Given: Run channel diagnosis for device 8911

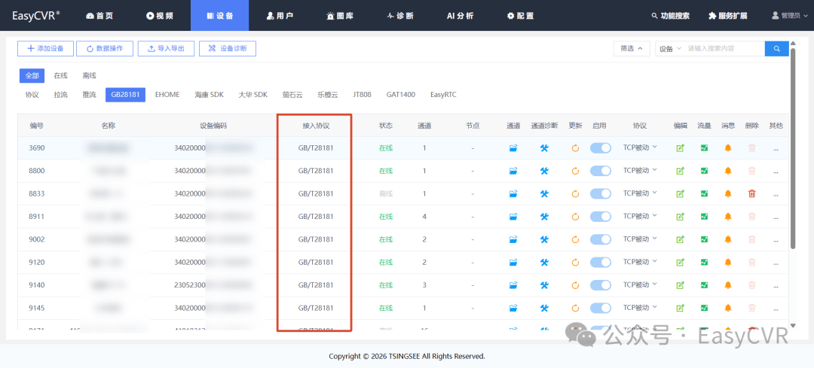Looking at the screenshot, I should pos(544,217).
